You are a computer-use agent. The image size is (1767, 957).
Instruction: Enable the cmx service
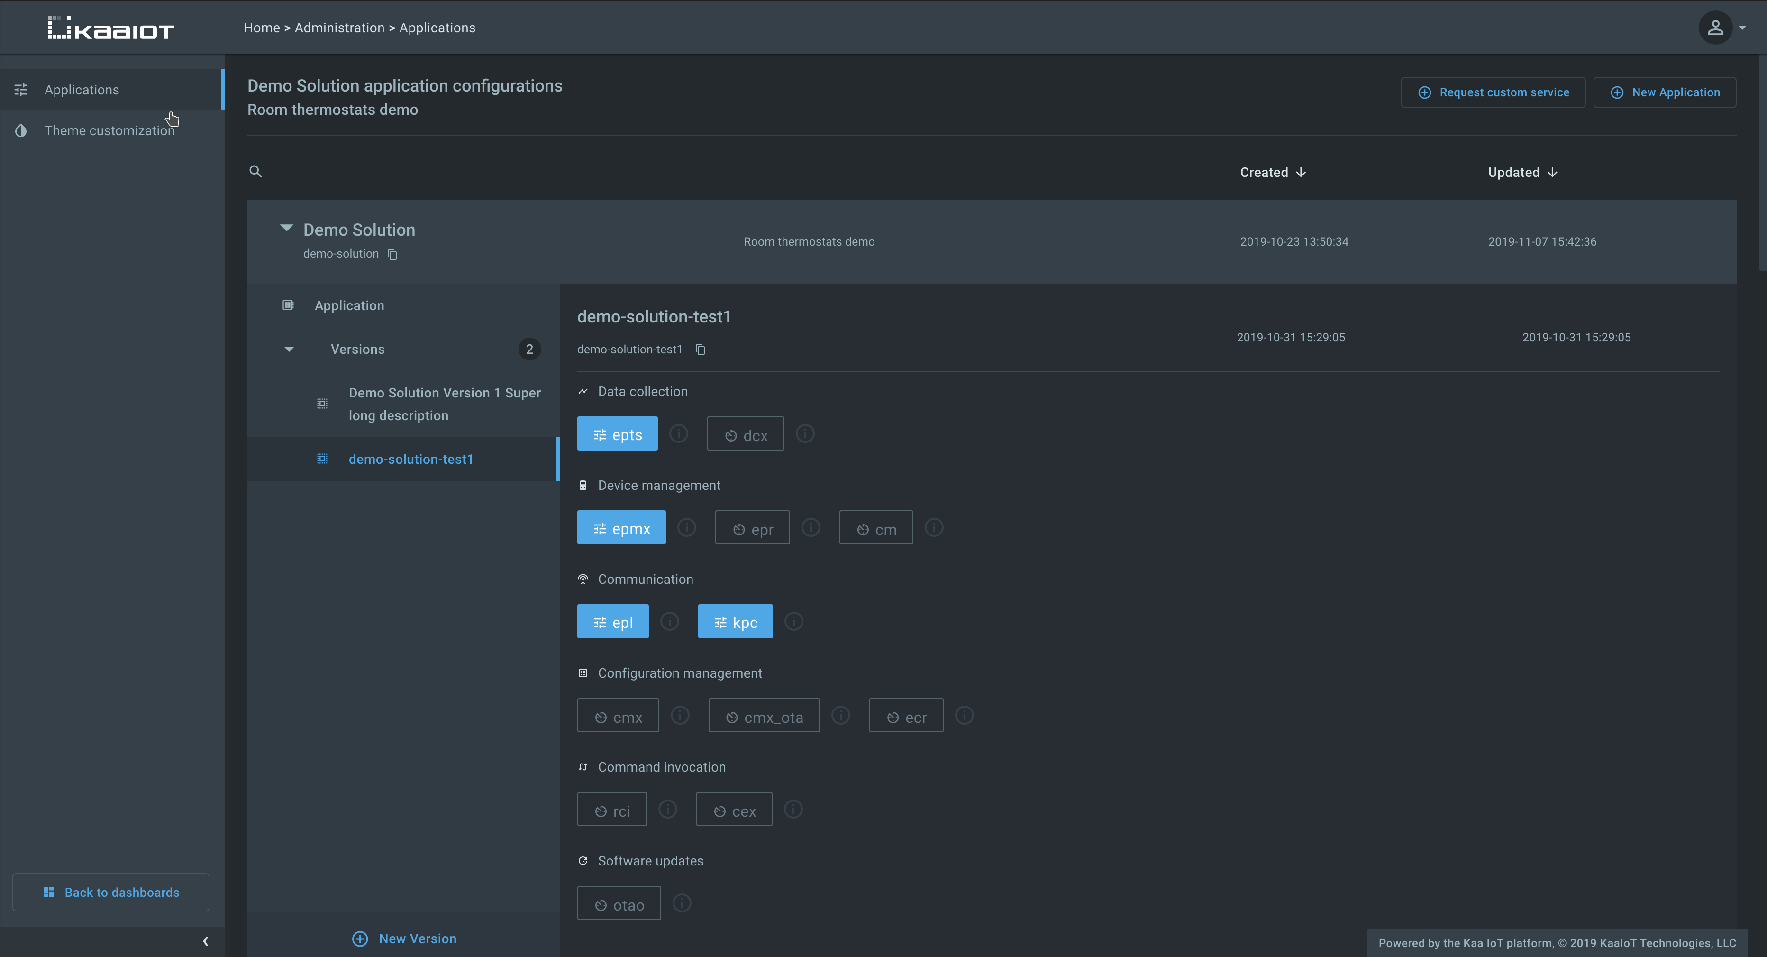click(618, 715)
